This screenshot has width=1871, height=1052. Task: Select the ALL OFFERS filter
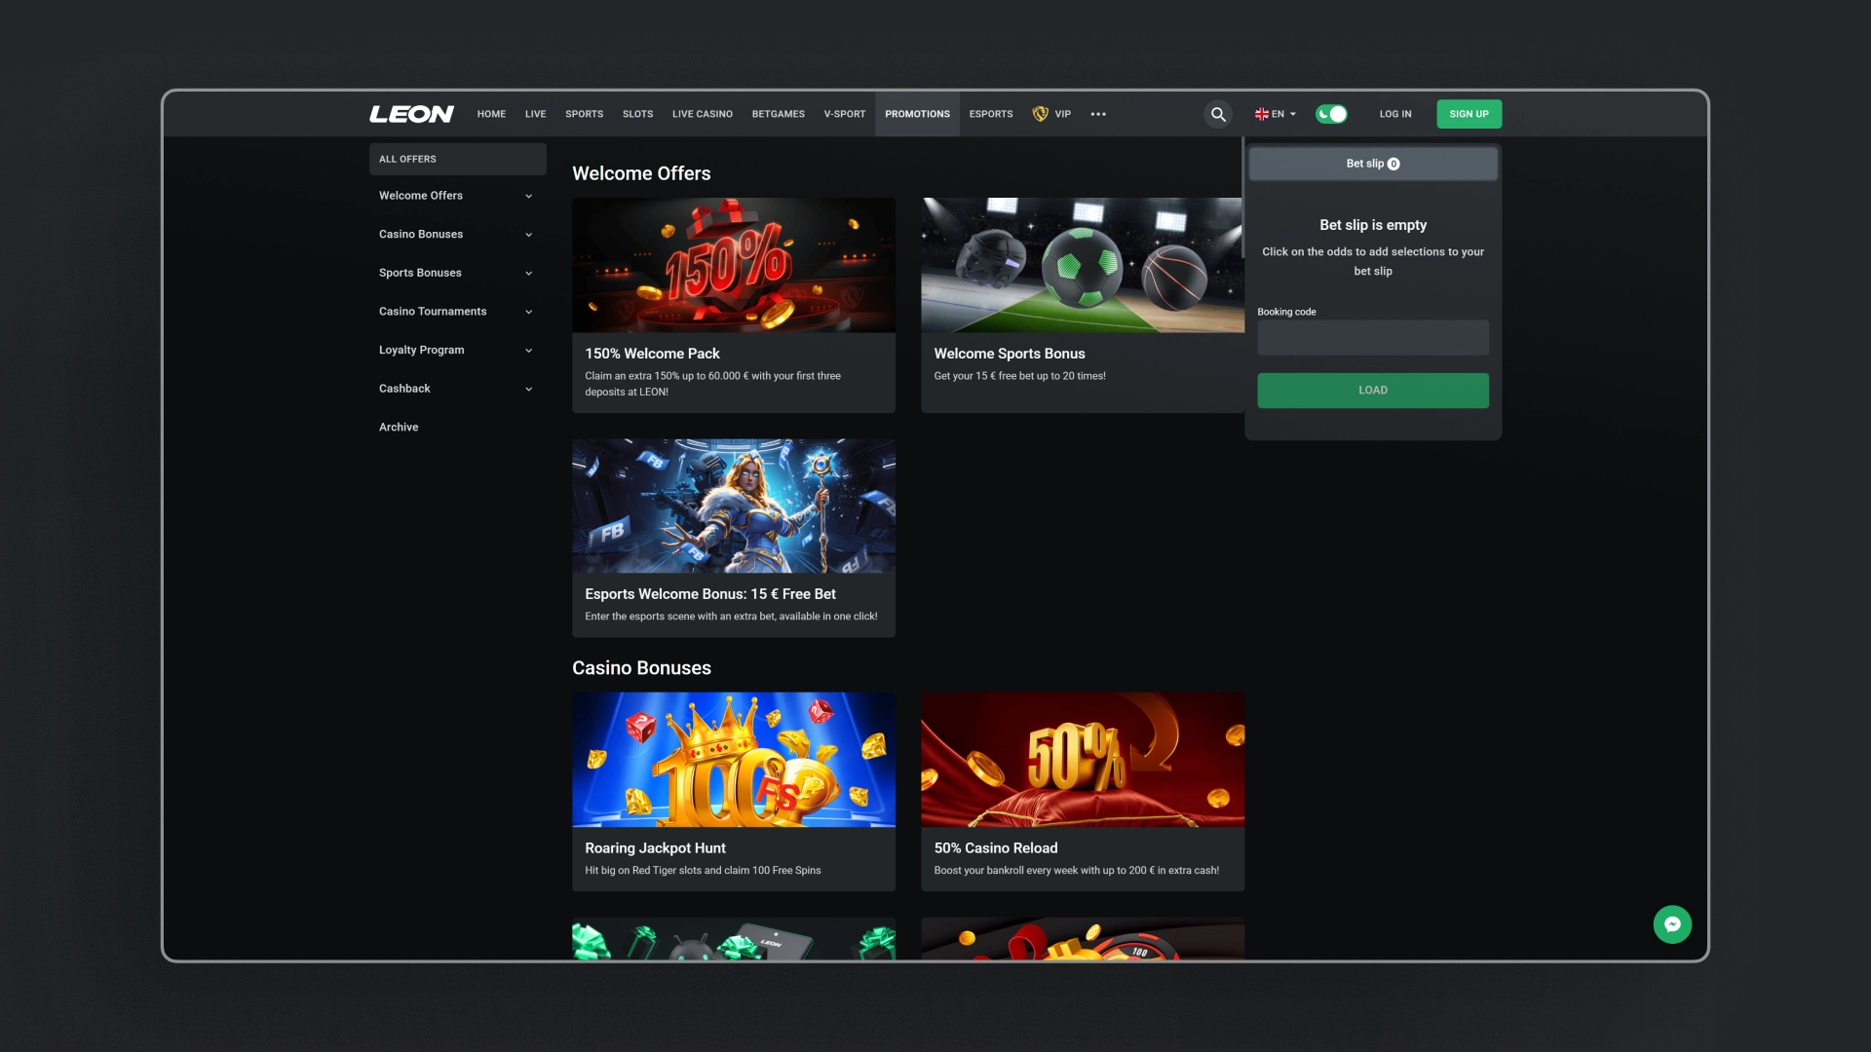coord(457,159)
